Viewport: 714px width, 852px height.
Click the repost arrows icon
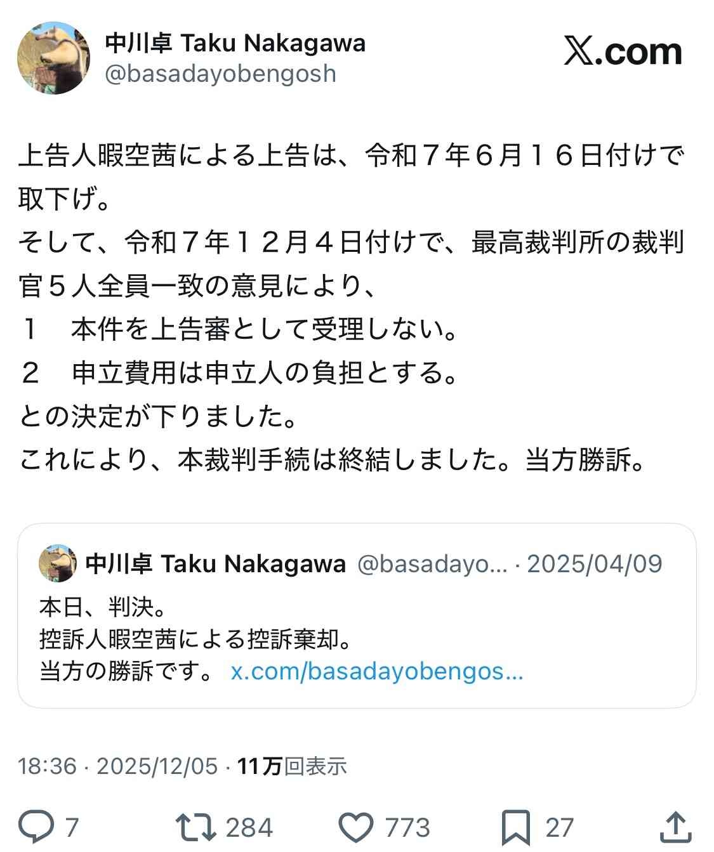coord(199,827)
